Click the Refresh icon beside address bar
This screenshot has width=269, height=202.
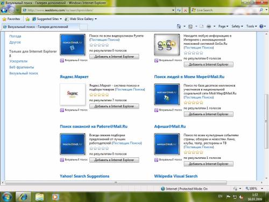coord(179,10)
